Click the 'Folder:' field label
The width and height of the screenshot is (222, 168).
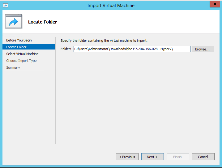pos(66,49)
